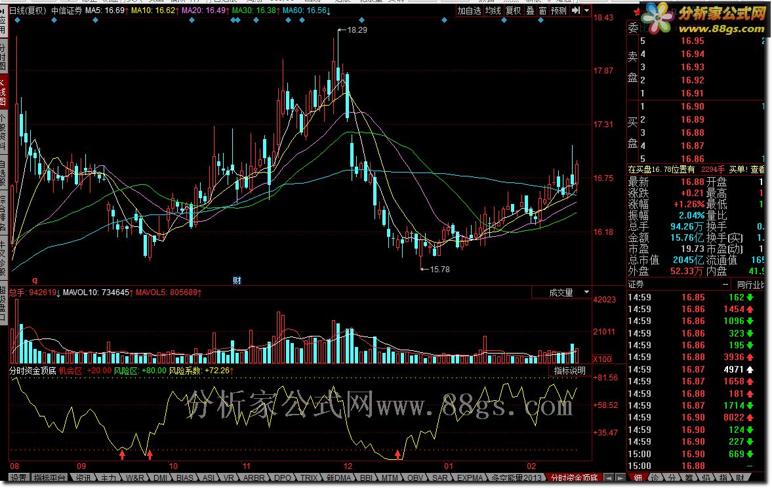Image resolution: width=772 pixels, height=488 pixels.
Task: Click the indicator tabs scroll-left arrow
Action: coord(609,478)
